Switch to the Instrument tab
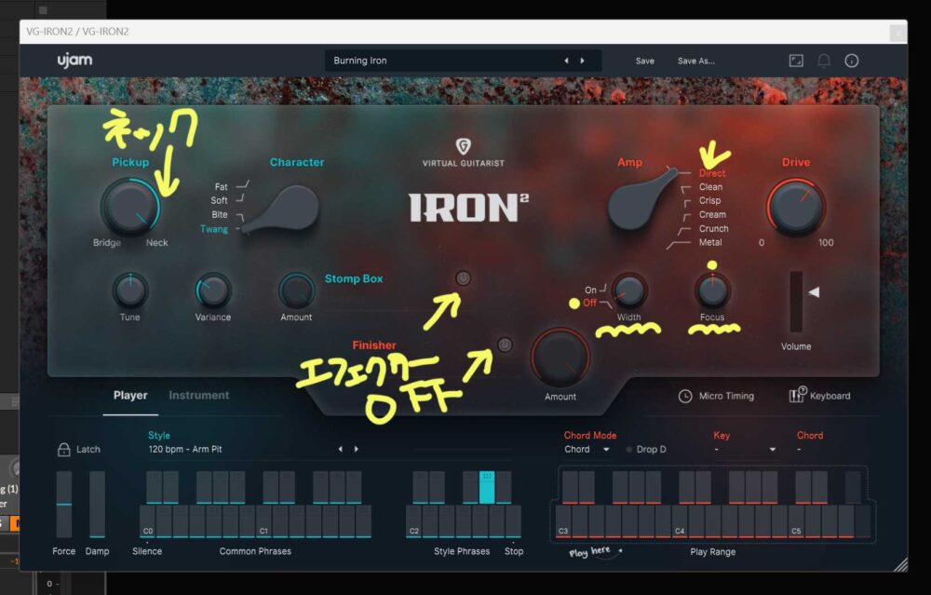 coord(199,396)
